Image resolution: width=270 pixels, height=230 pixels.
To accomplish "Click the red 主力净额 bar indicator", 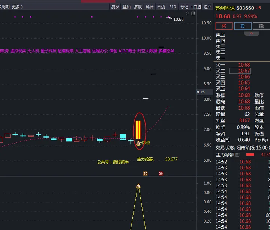I will [250, 154].
